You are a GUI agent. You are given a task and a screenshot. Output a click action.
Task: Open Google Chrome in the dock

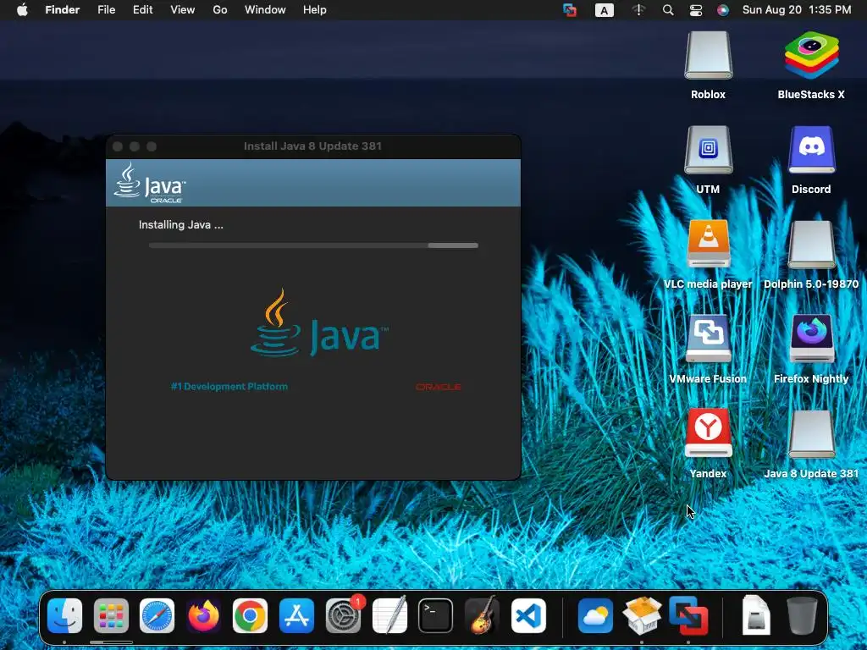250,615
